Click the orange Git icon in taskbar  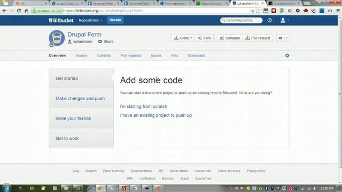tap(159, 188)
